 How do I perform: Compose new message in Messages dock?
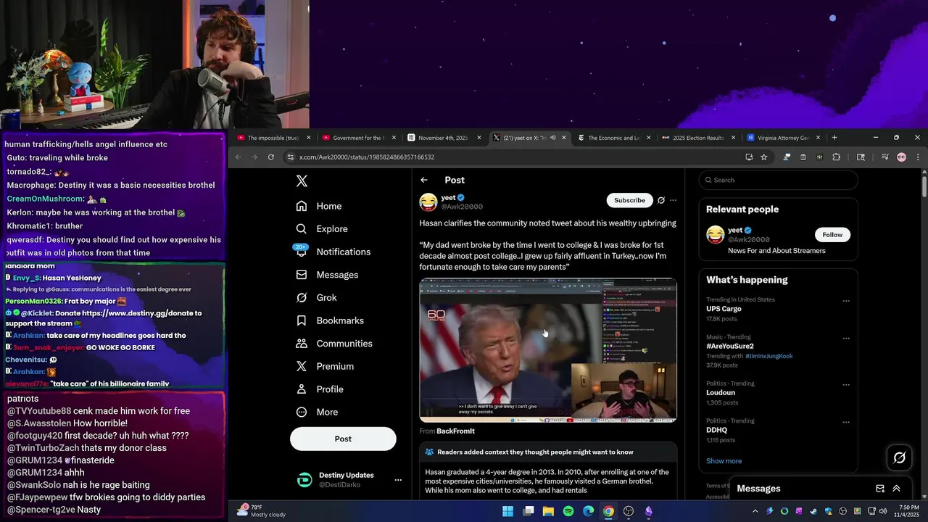[880, 489]
